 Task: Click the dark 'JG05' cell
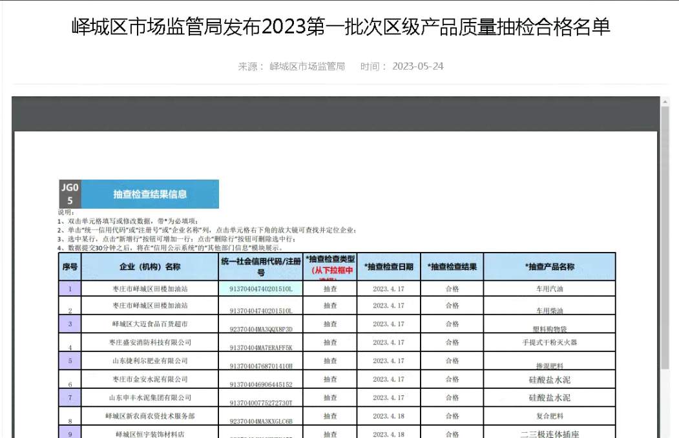tap(70, 194)
